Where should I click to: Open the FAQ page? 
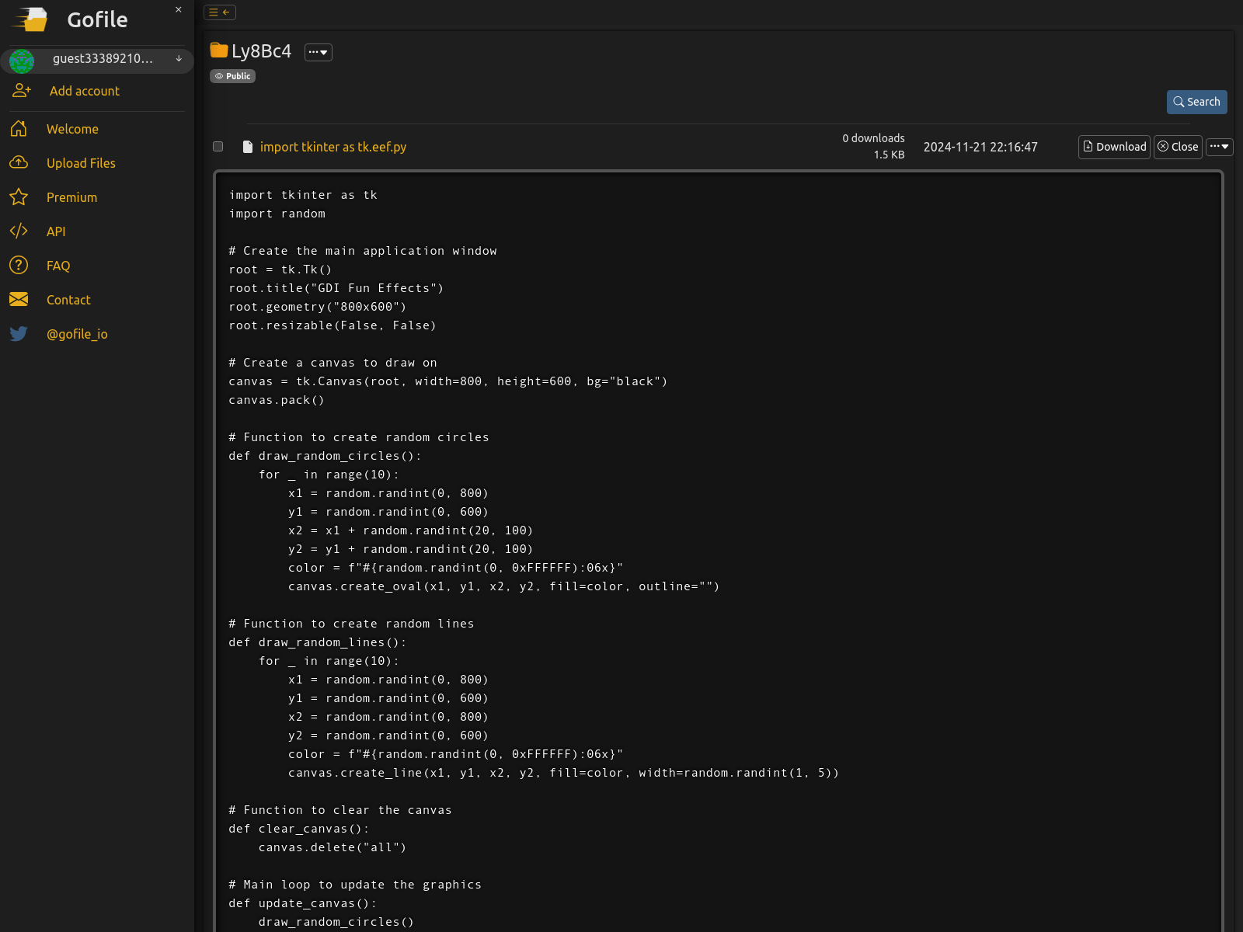click(x=58, y=266)
